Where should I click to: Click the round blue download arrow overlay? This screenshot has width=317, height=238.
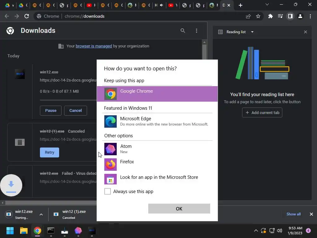pyautogui.click(x=11, y=185)
